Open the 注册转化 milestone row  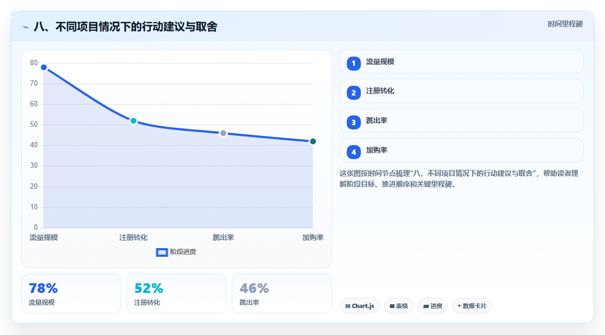461,91
